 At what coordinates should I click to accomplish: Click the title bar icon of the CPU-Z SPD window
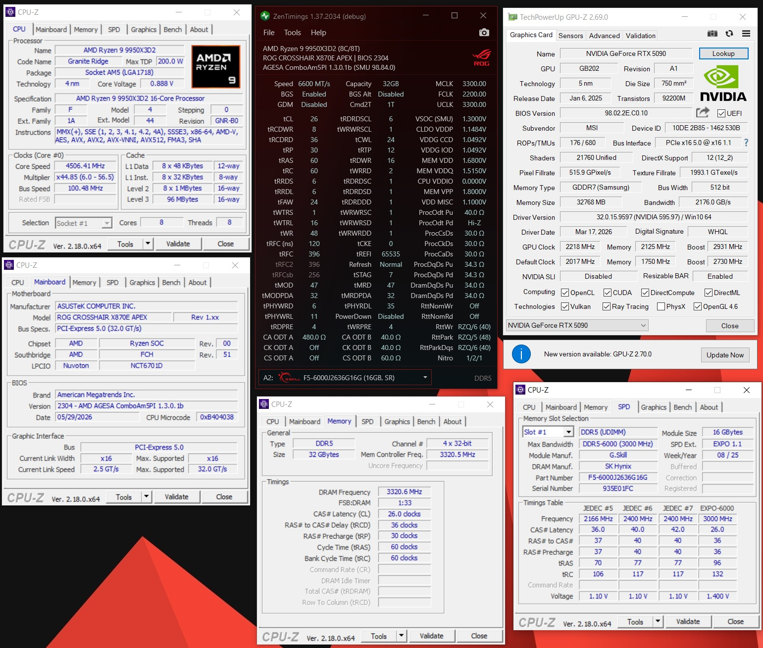[520, 390]
